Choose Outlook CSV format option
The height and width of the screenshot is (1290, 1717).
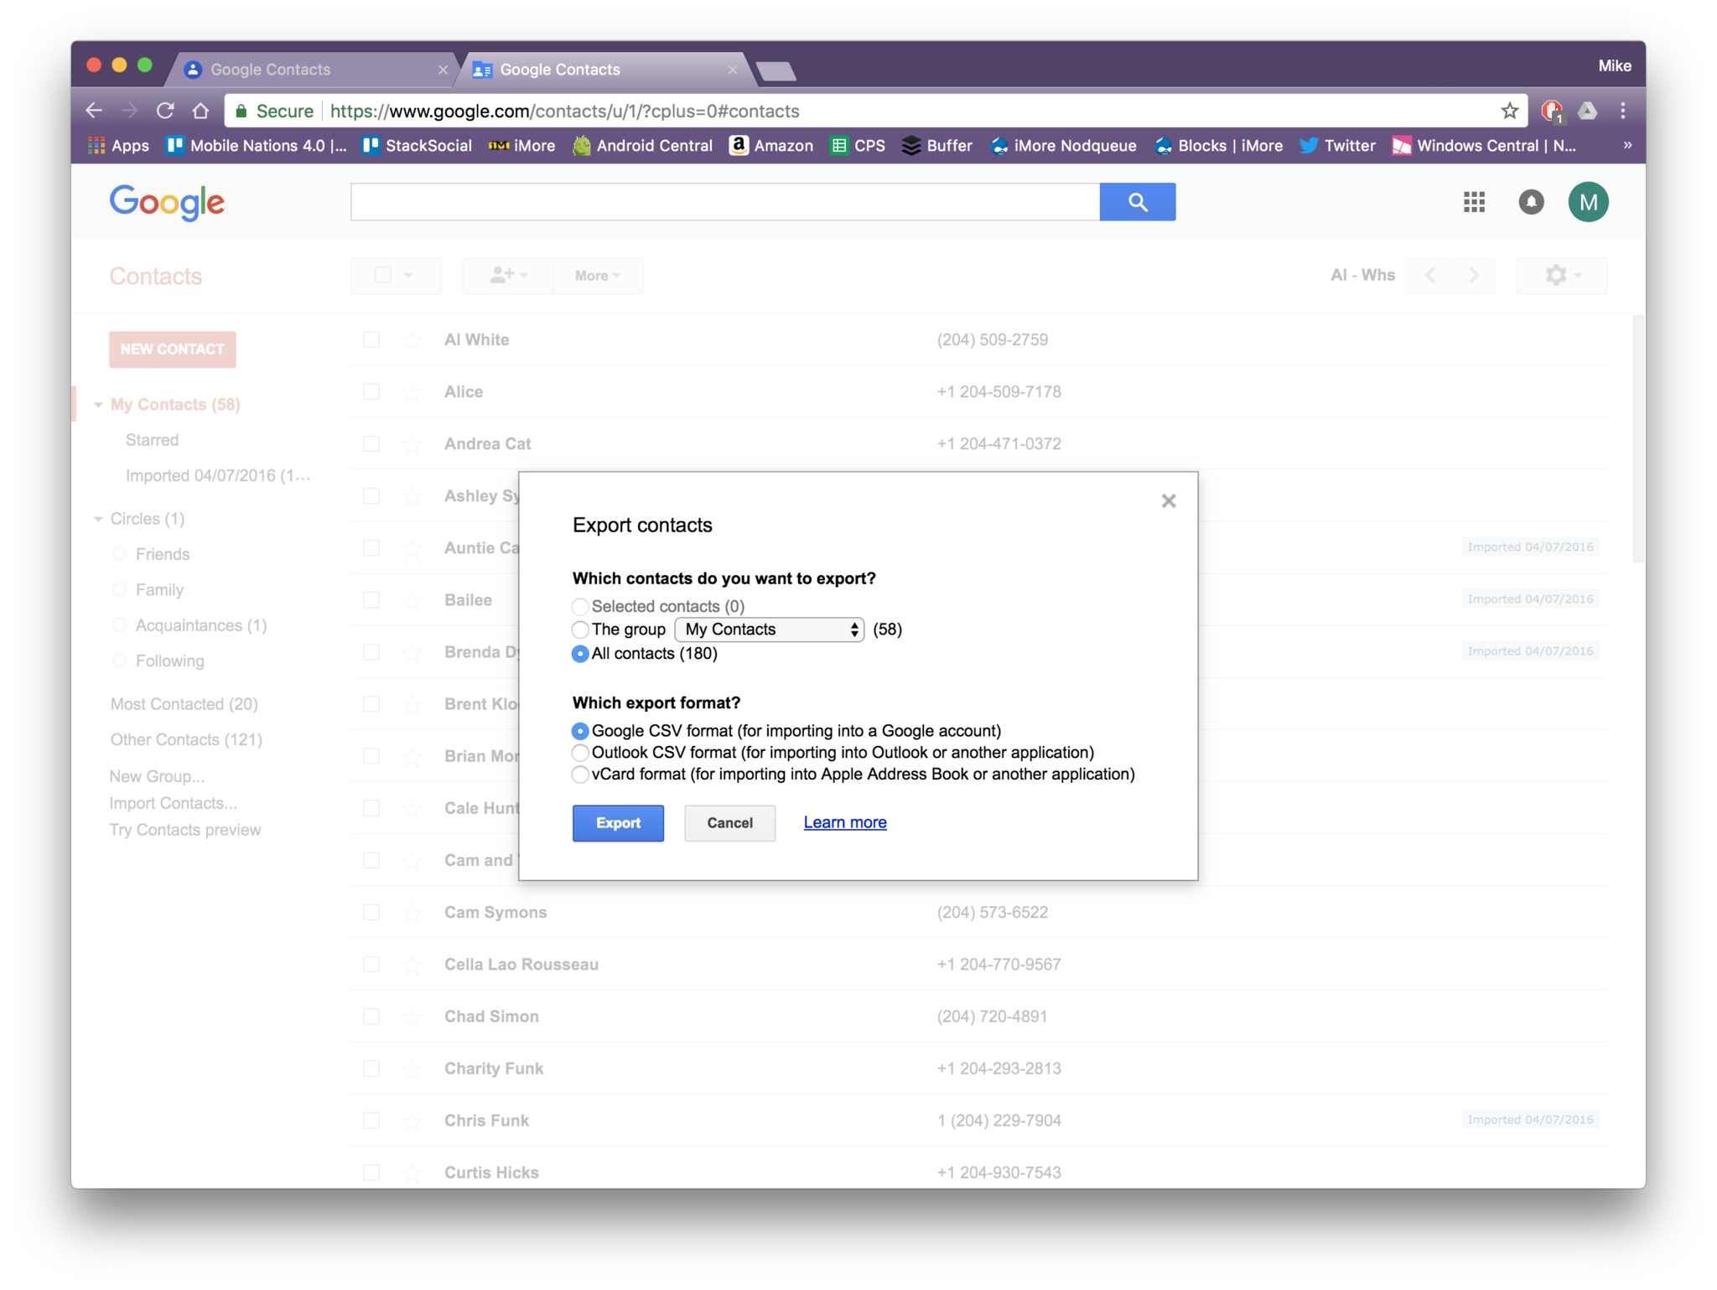(580, 753)
